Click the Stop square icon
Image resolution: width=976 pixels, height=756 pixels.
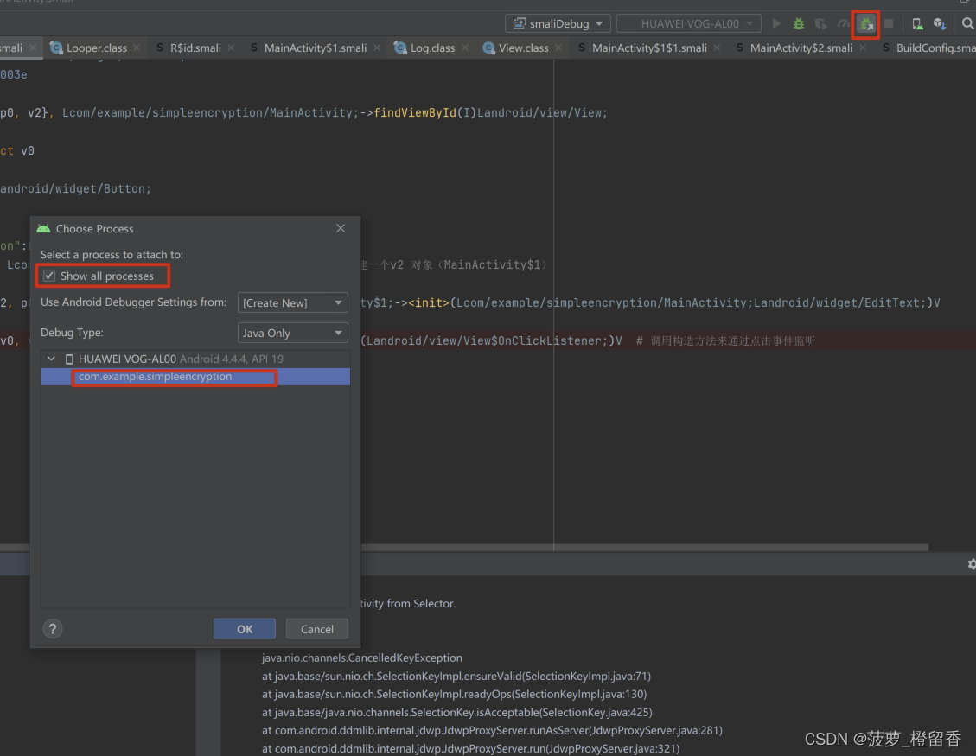click(x=889, y=23)
